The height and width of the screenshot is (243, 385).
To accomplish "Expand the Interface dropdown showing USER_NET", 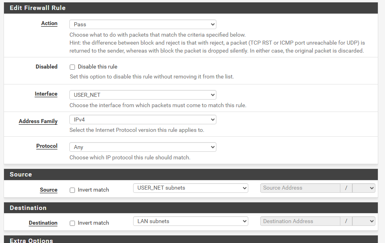I will [x=142, y=95].
